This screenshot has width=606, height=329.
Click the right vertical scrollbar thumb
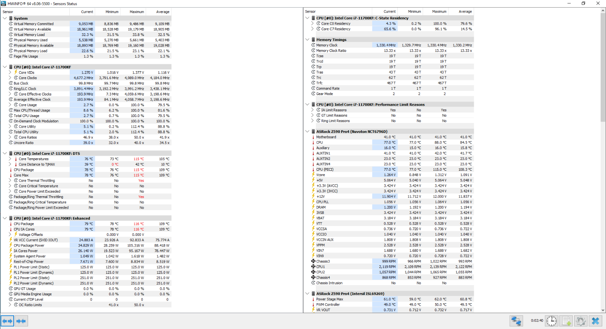(x=603, y=67)
